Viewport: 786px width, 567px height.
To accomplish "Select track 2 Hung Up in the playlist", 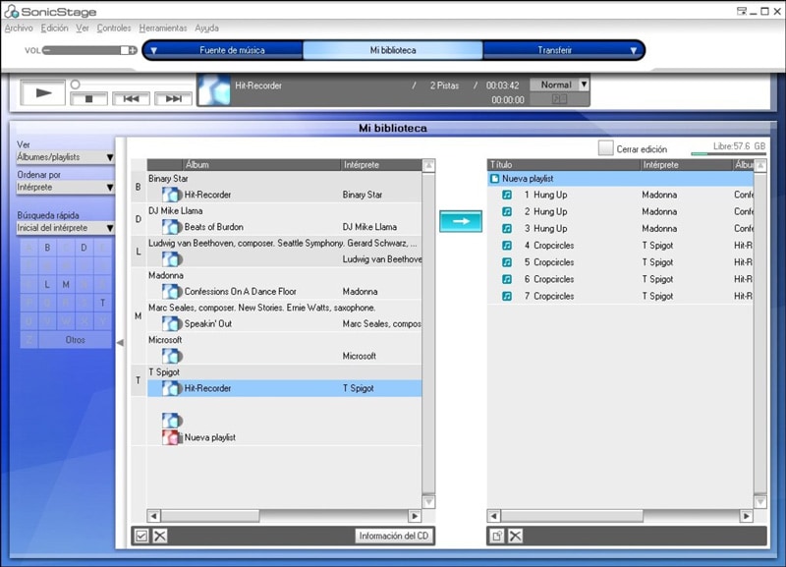I will click(x=620, y=211).
